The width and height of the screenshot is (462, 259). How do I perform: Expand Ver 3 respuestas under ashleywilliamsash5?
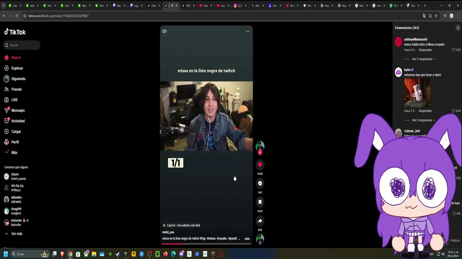[x=423, y=59]
